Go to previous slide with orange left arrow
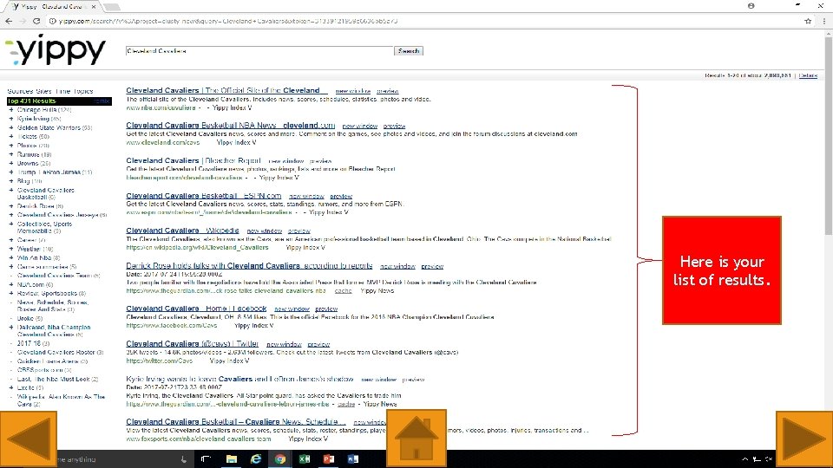Viewport: 833px width, 468px height. (x=28, y=439)
